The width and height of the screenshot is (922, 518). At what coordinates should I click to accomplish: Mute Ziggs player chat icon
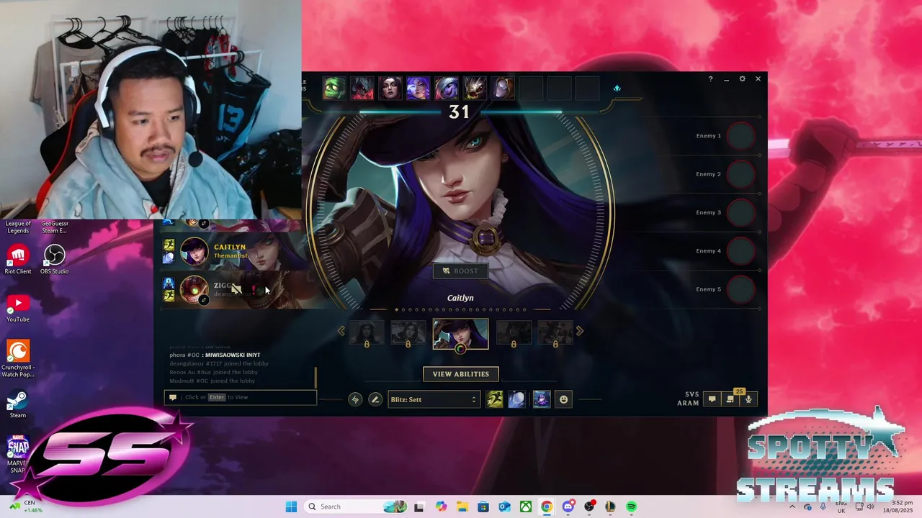pyautogui.click(x=237, y=290)
